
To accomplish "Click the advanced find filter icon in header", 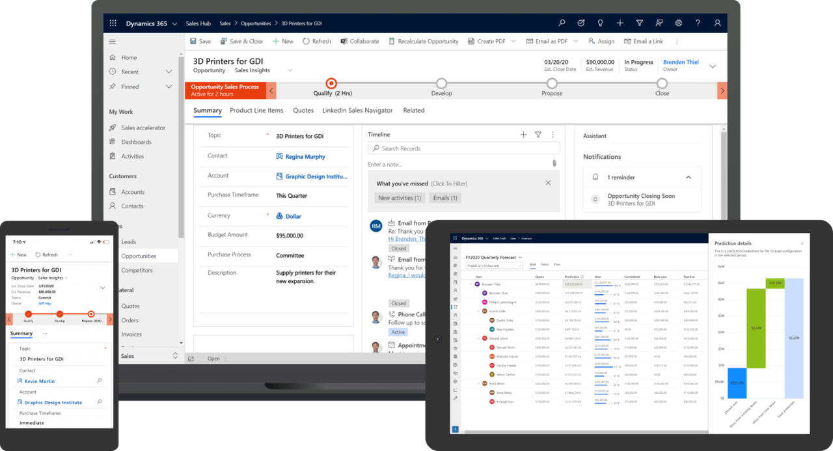I will [639, 23].
